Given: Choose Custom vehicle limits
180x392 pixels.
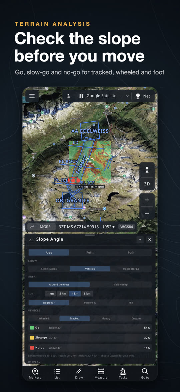Looking at the screenshot, I should pyautogui.click(x=136, y=318).
